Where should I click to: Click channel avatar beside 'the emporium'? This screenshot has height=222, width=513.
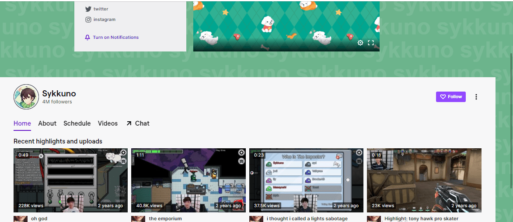[x=138, y=219]
